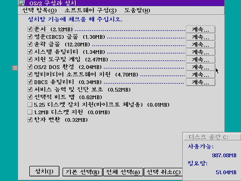The width and height of the screenshot is (241, 181).
Task: Enable the 1.2MB 디스켓 지원 checkbox
Action: (30, 112)
